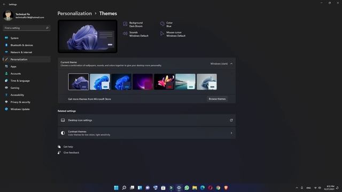
Task: Open Desktop icon settings
Action: [x=146, y=120]
